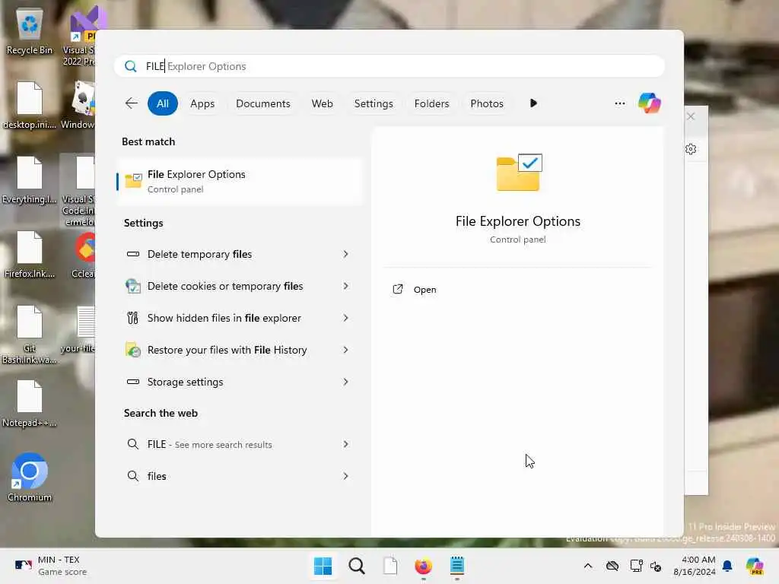Switch to the Documents filter tab

pos(262,103)
